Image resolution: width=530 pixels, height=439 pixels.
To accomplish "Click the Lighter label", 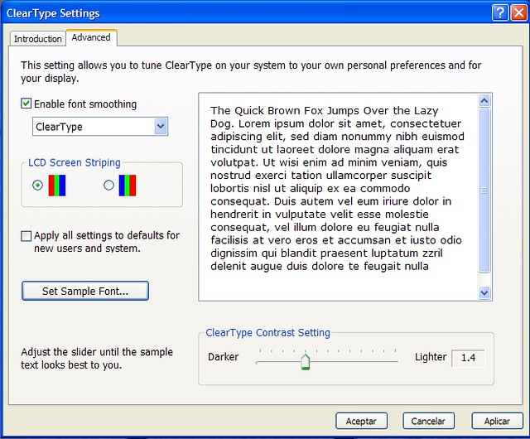I will [431, 357].
